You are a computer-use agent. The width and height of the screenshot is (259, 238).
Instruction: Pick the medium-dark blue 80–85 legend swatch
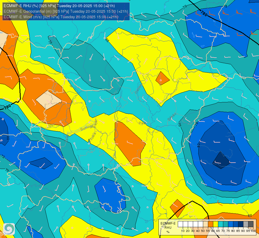236,224
